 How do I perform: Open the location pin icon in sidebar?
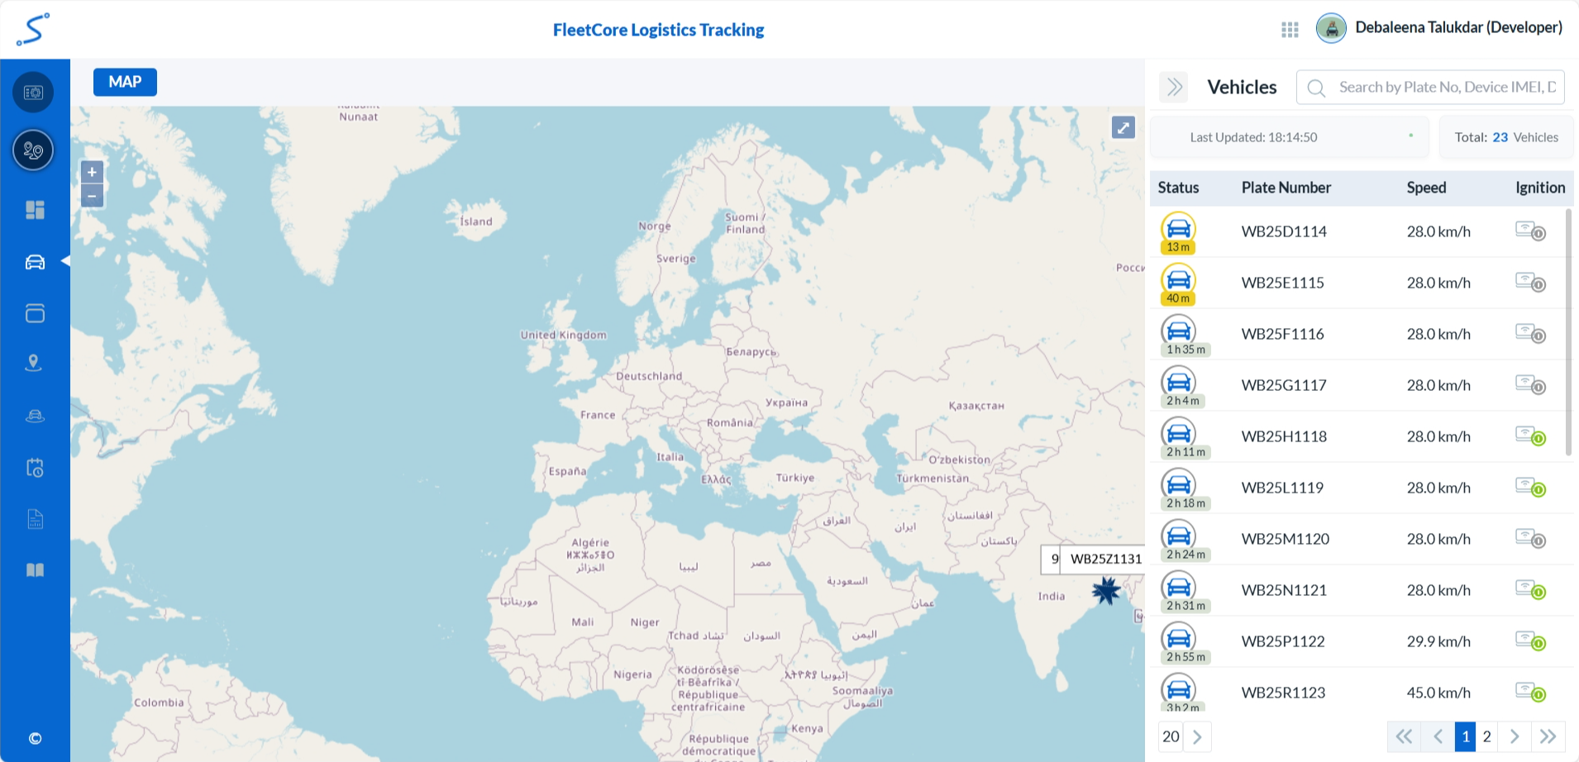[34, 364]
